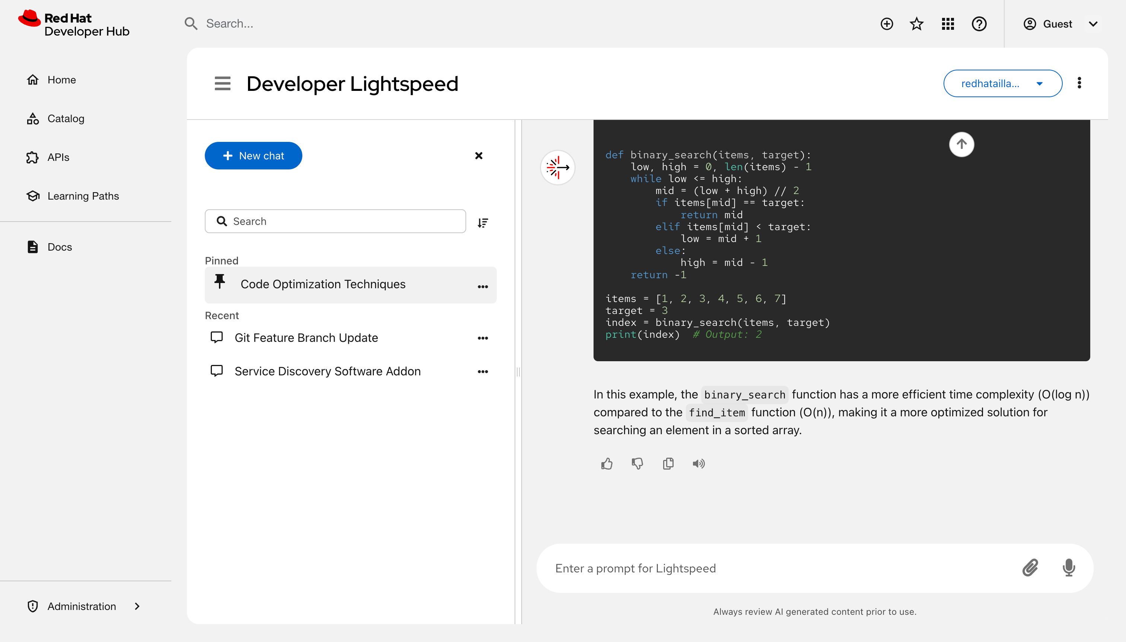Copy the AI response using the copy icon
The width and height of the screenshot is (1126, 642).
point(668,463)
